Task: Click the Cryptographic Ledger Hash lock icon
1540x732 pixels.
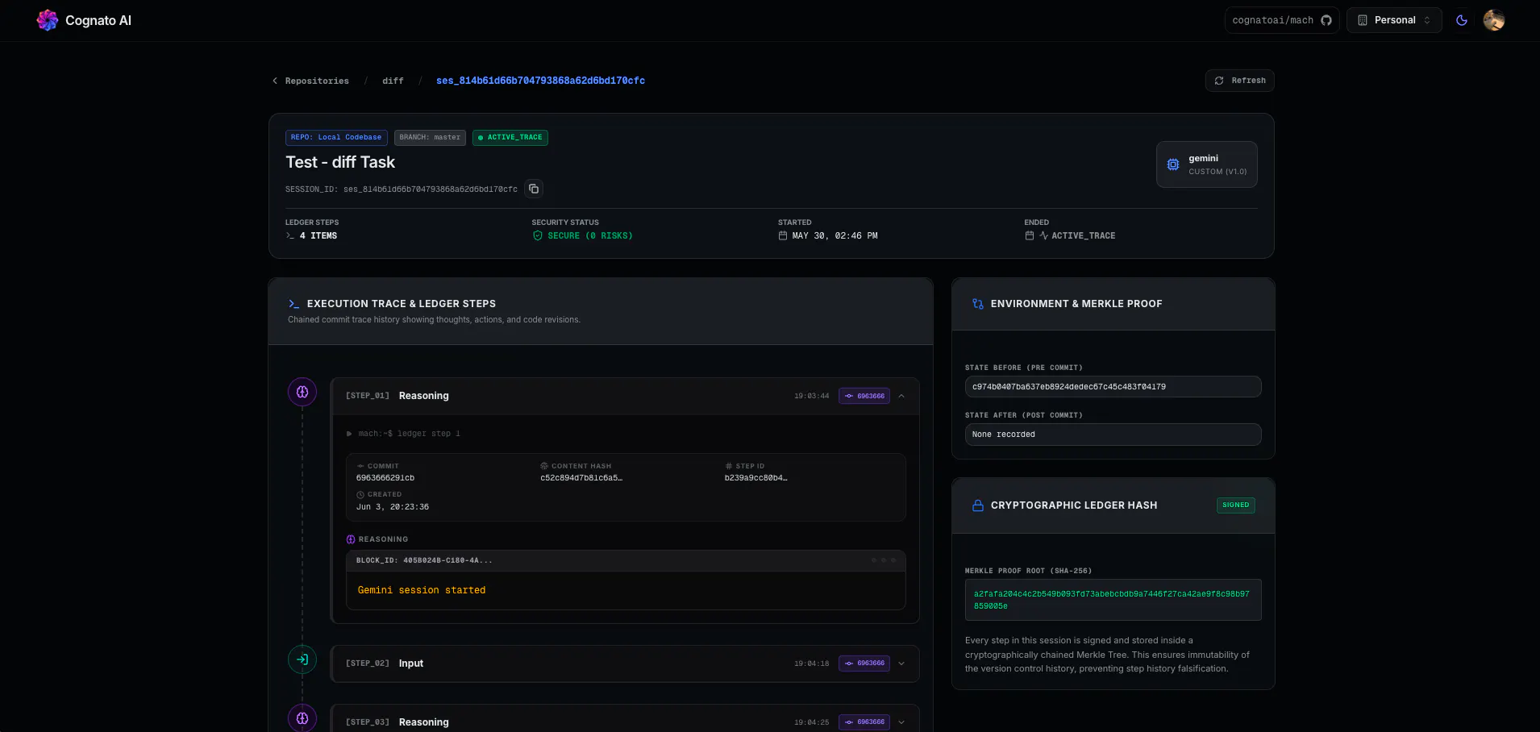Action: click(x=978, y=505)
